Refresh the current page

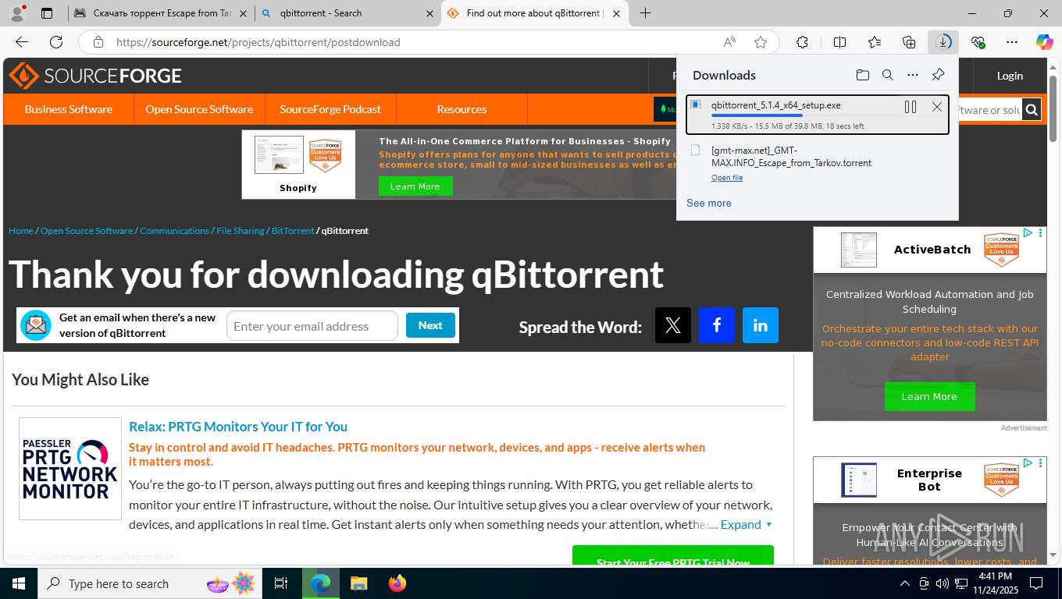(x=56, y=42)
